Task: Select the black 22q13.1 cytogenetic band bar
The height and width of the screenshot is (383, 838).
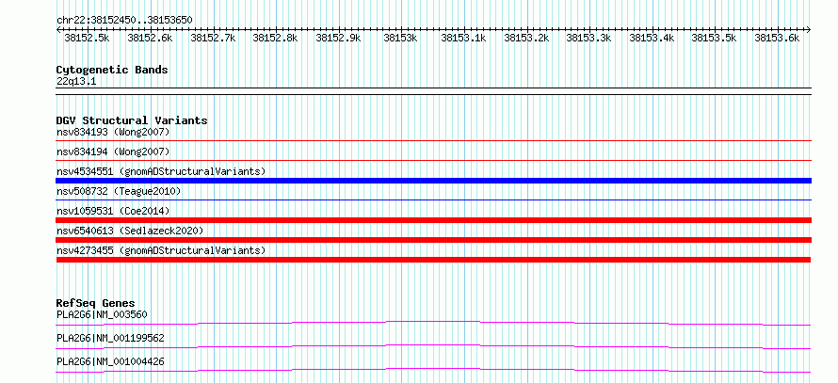Action: [433, 91]
